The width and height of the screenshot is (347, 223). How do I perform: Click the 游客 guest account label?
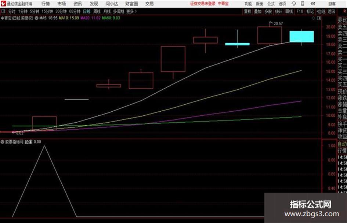click(332, 4)
